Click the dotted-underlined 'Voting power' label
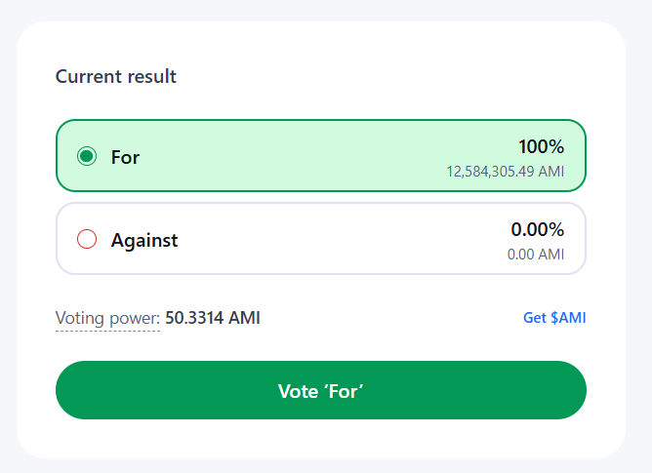The width and height of the screenshot is (652, 473). 107,318
